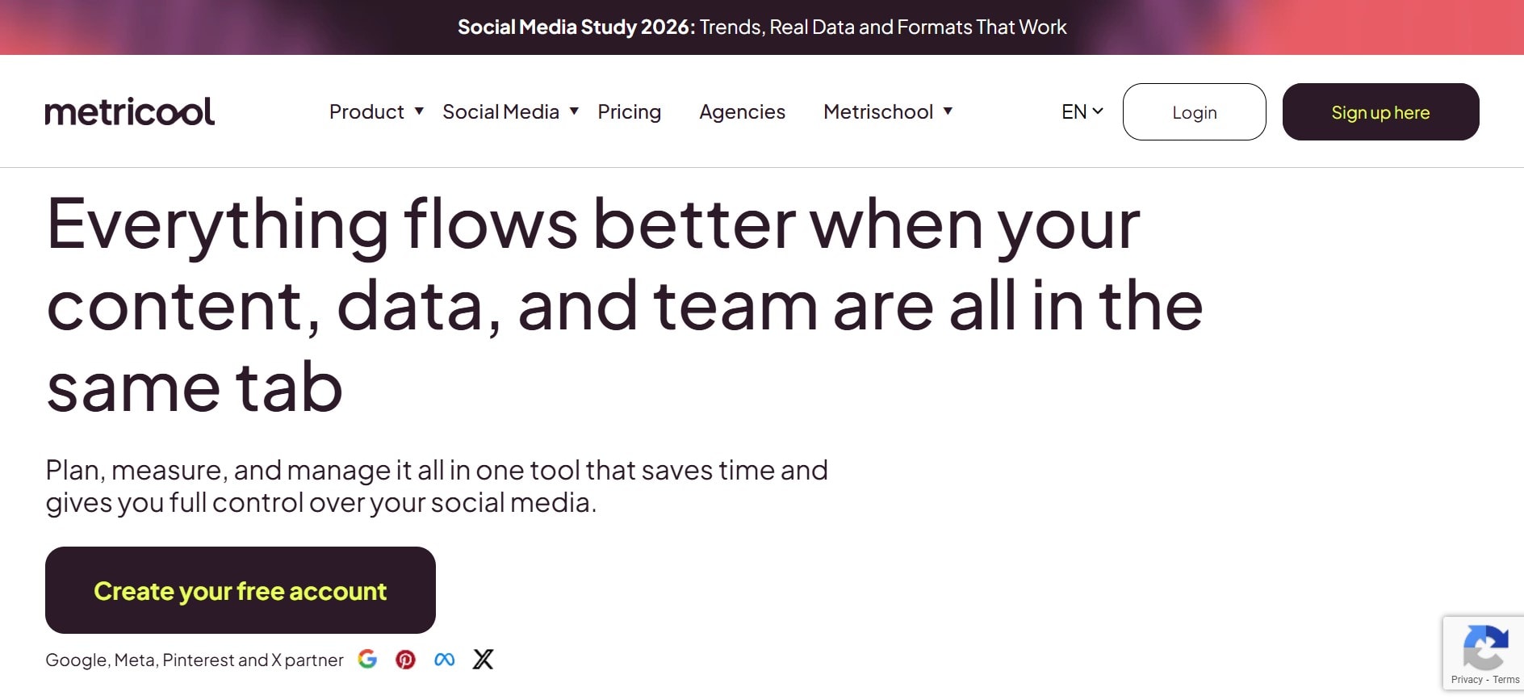This screenshot has height=700, width=1524.
Task: Click Create your free account
Action: (x=240, y=590)
